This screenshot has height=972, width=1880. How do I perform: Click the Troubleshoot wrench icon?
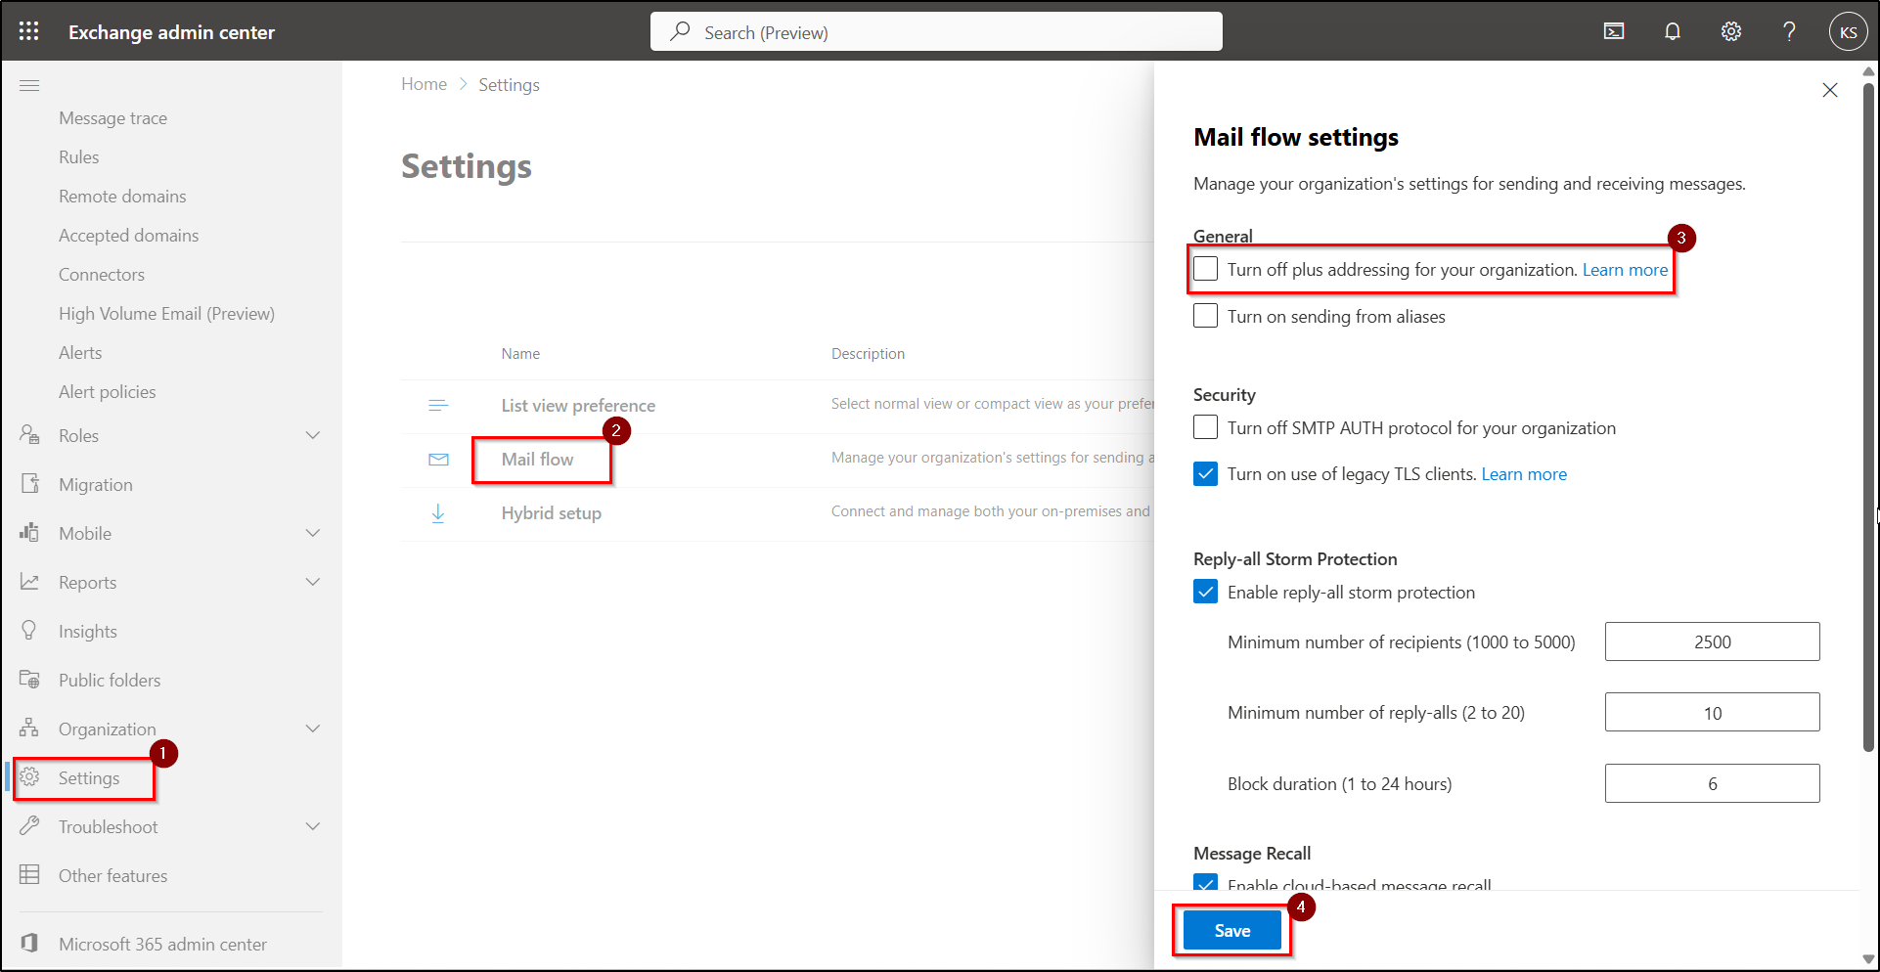pos(29,826)
